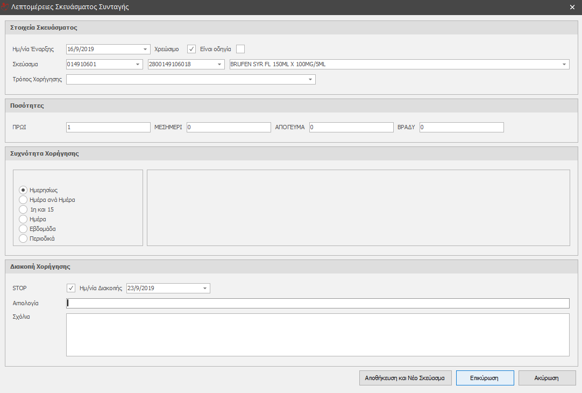Choose the 1η και 15 option
This screenshot has height=393, width=582.
point(23,209)
